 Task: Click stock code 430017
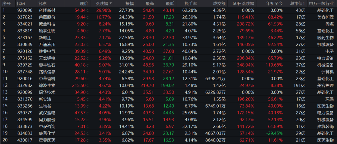pyautogui.click(x=25, y=140)
